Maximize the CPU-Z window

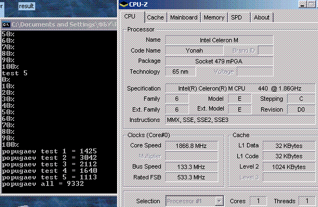[x=311, y=4]
